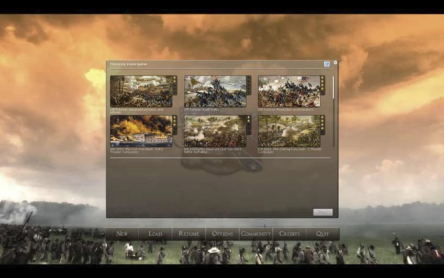Choose the Seeing the Elephant Bull Run scenario
The image size is (444, 278).
coord(215,131)
